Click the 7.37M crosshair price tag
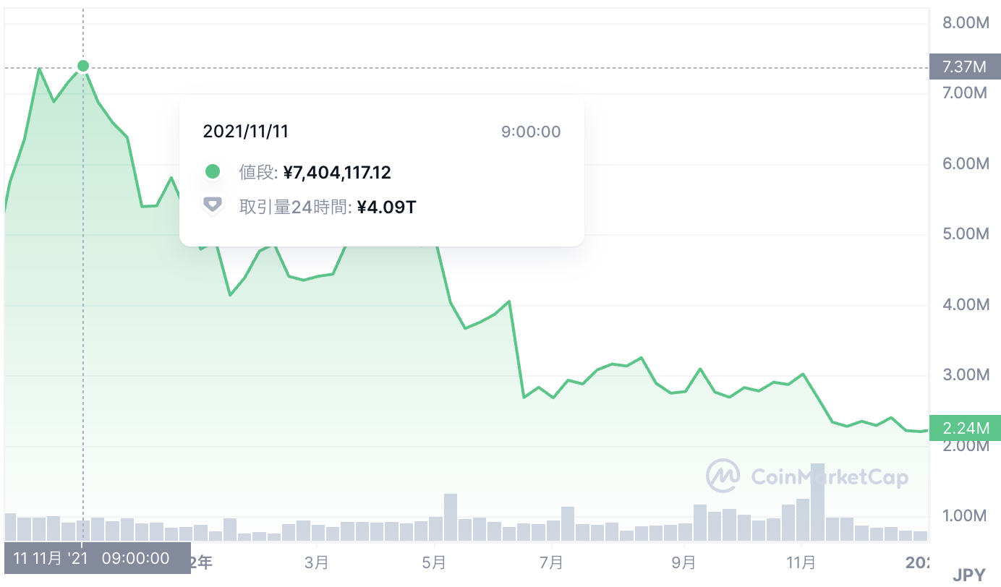1001x587 pixels. click(x=964, y=67)
